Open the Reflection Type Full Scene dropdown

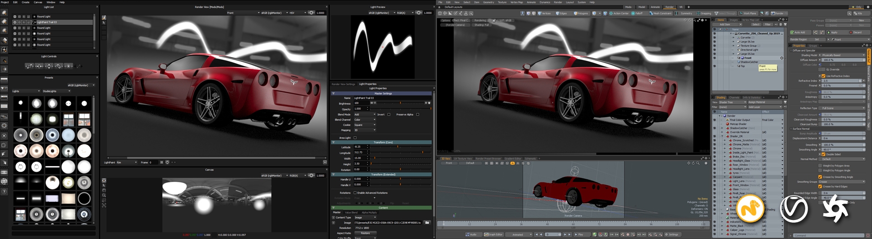843,108
